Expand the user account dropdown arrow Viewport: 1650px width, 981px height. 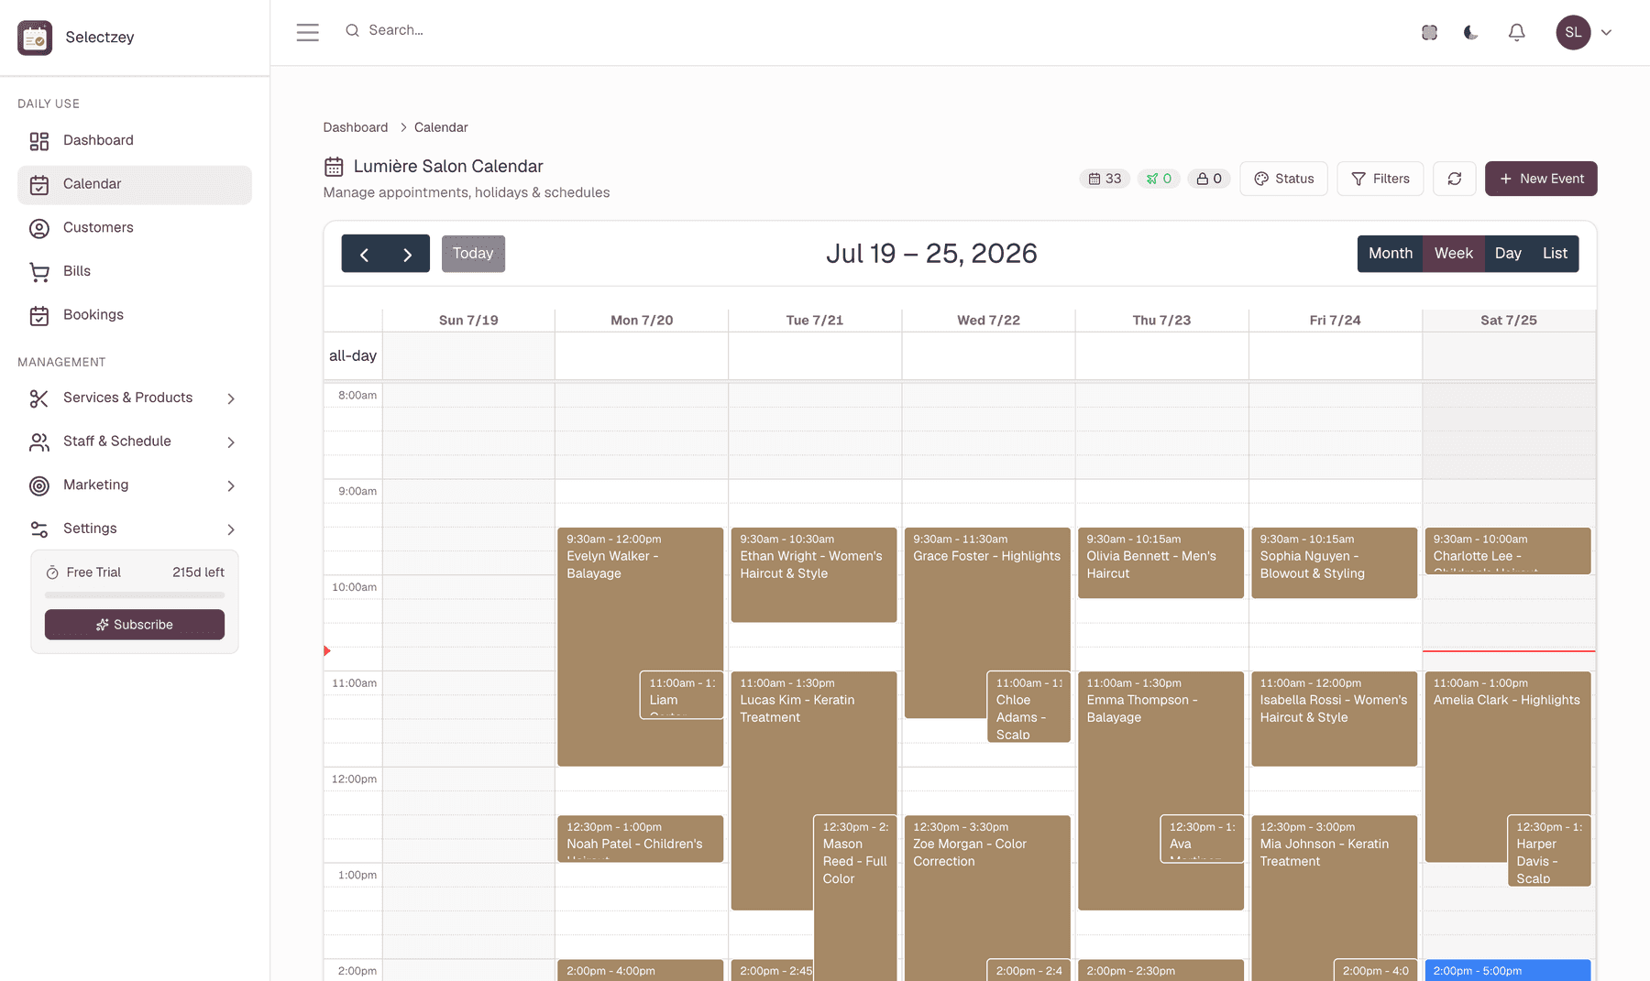(x=1606, y=32)
